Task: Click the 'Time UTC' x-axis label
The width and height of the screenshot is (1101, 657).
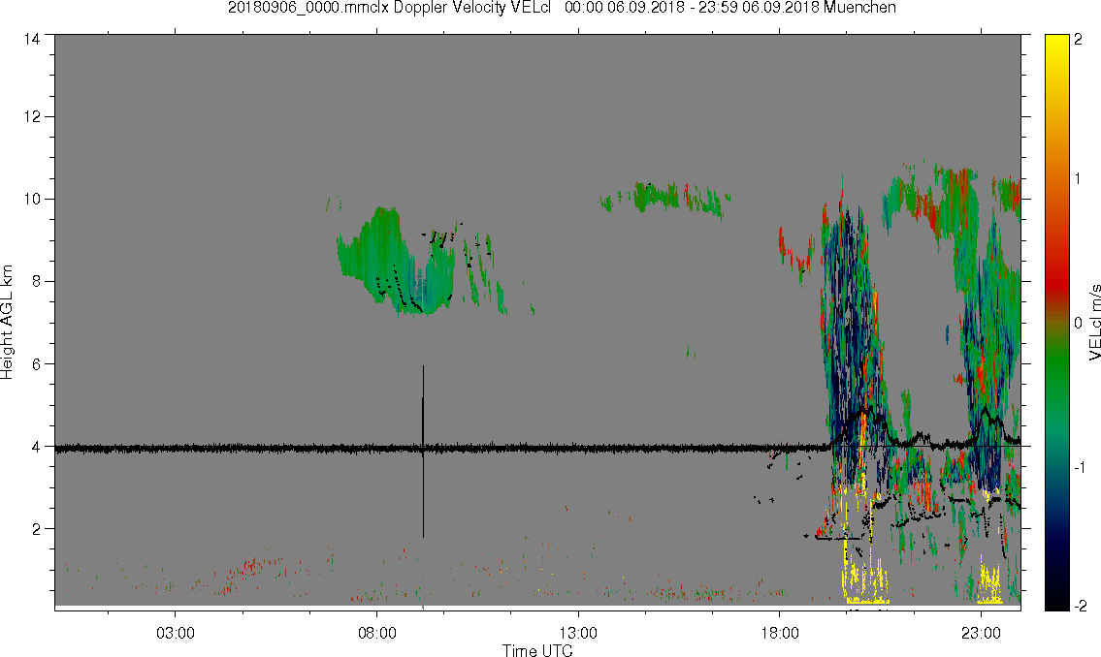Action: (x=537, y=650)
